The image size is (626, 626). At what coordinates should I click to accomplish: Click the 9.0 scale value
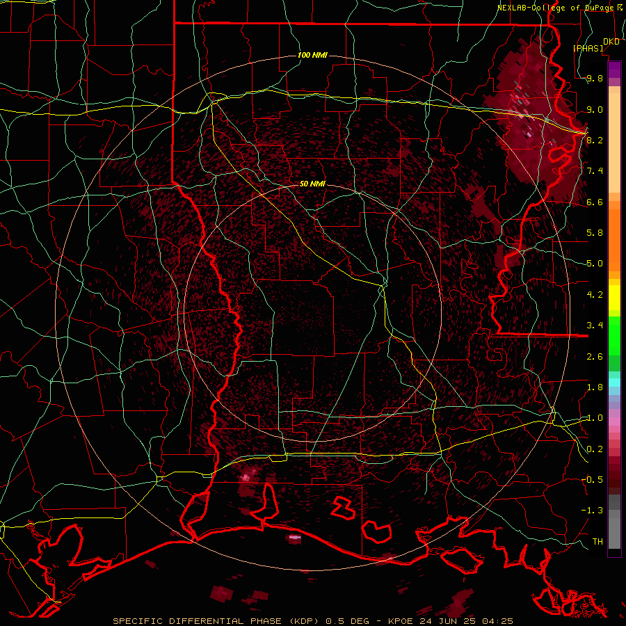tap(595, 109)
